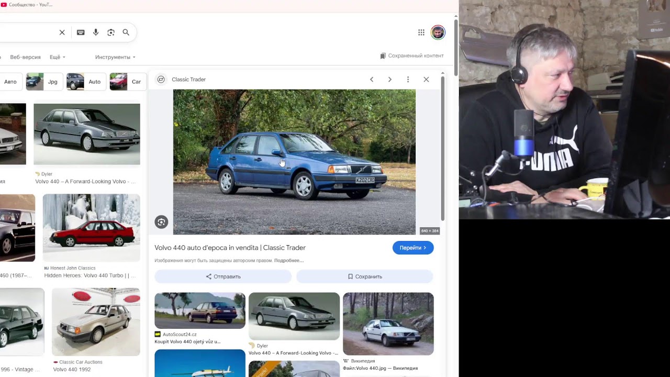Open the Dyler grey Volvo 440 result thumbnail

[87, 134]
